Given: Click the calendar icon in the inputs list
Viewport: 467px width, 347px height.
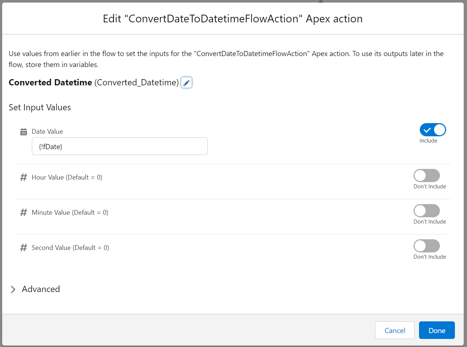Looking at the screenshot, I should click(23, 131).
